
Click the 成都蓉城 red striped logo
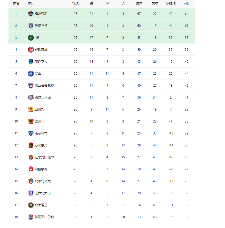click(31, 50)
